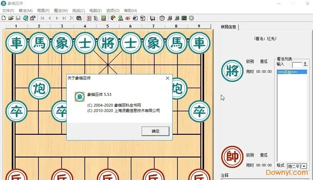Viewport: 313px width, 180px height.
Task: Select the black 士 in column 6
Action: pyautogui.click(x=131, y=43)
